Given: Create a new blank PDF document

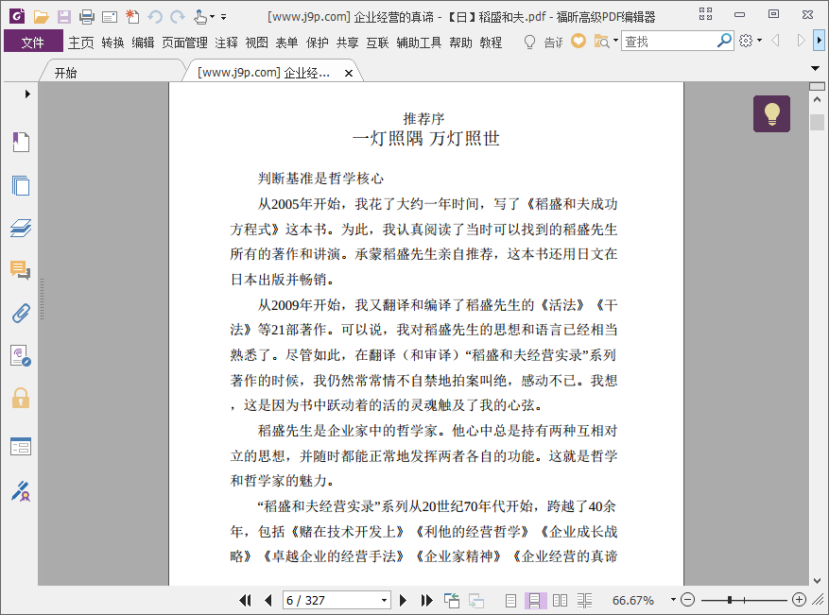Looking at the screenshot, I should pos(132,17).
